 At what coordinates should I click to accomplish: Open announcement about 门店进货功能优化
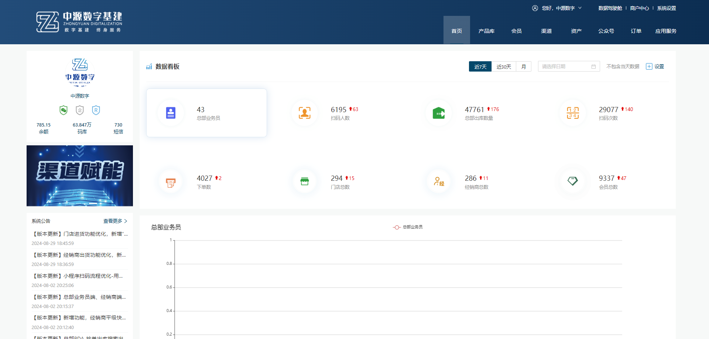click(80, 234)
